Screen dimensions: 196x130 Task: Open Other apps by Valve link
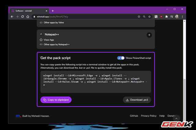click(54, 23)
